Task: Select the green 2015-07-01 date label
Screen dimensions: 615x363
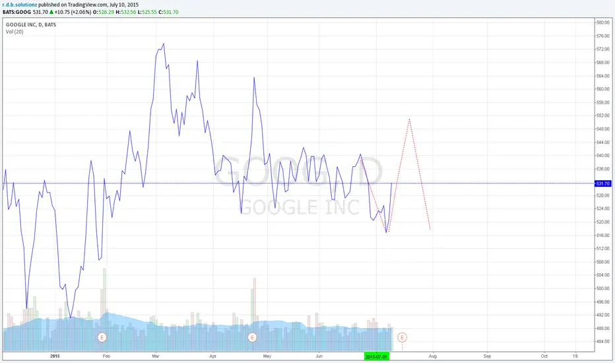Action: pyautogui.click(x=377, y=356)
